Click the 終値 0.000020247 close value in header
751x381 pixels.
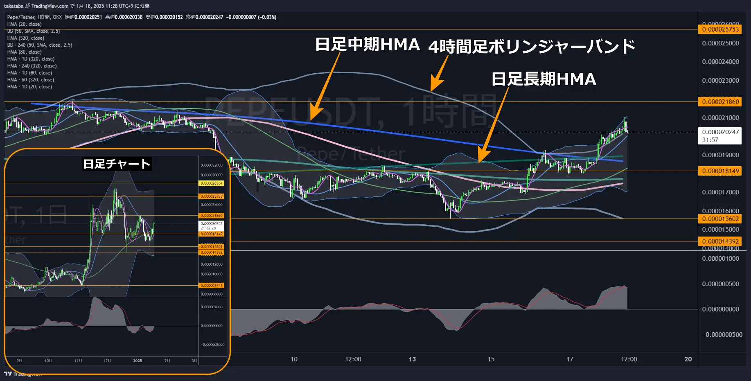pyautogui.click(x=204, y=17)
